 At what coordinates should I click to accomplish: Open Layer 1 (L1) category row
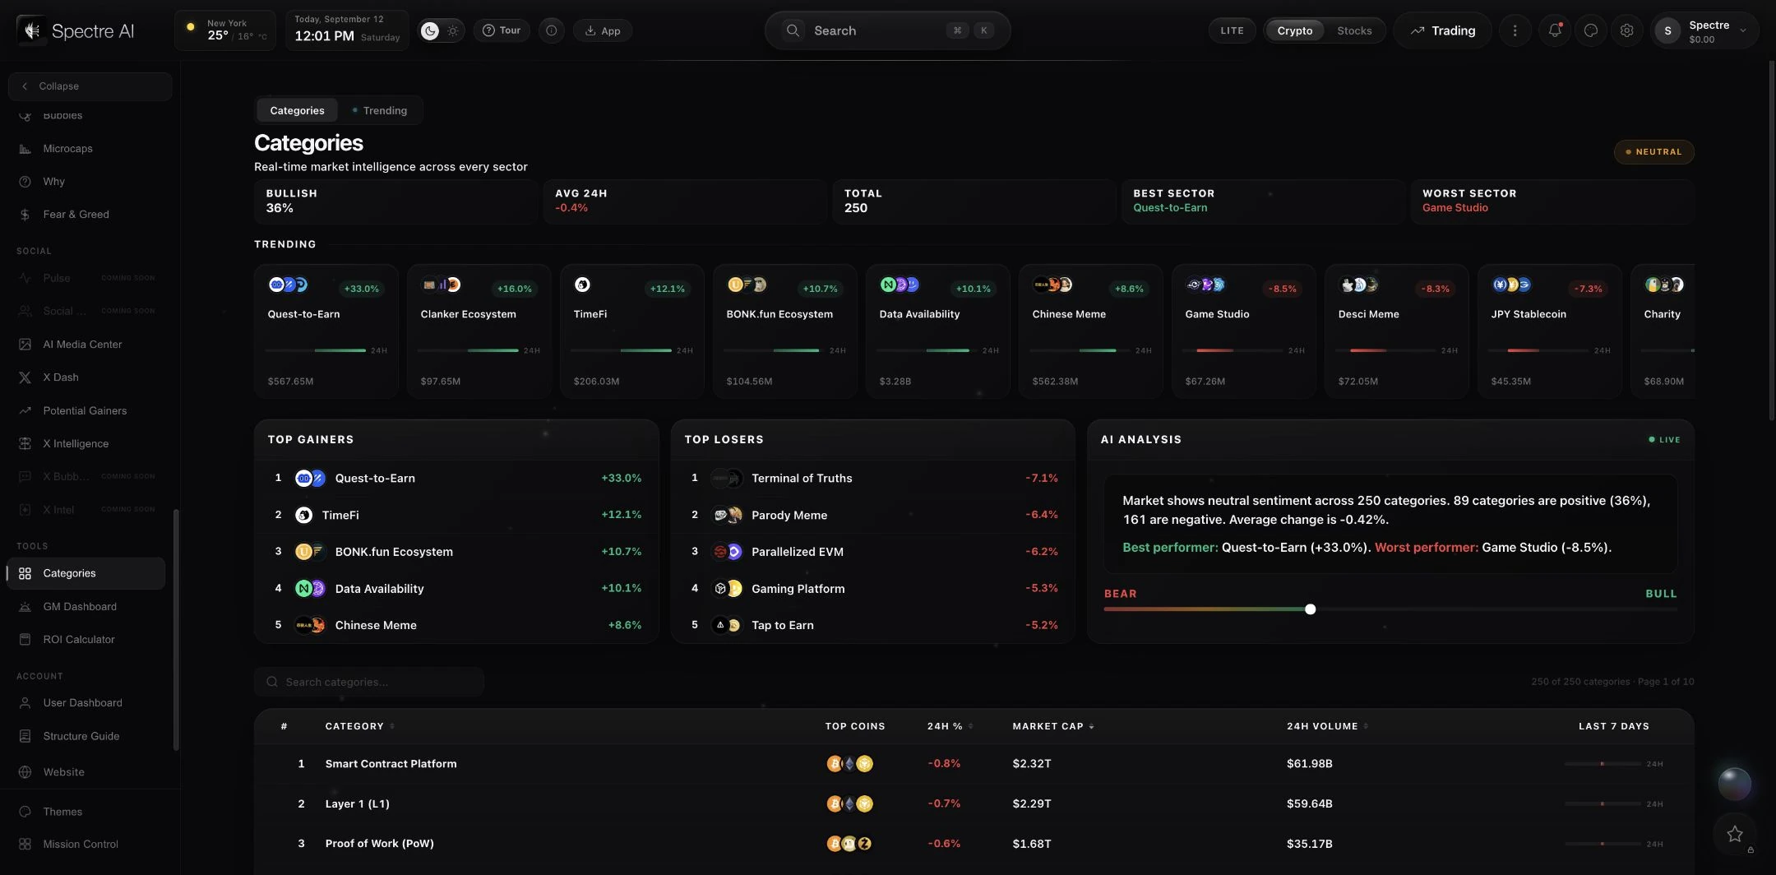pos(974,803)
